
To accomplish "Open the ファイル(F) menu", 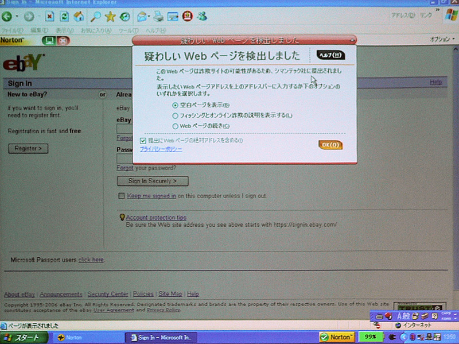I will [x=12, y=30].
